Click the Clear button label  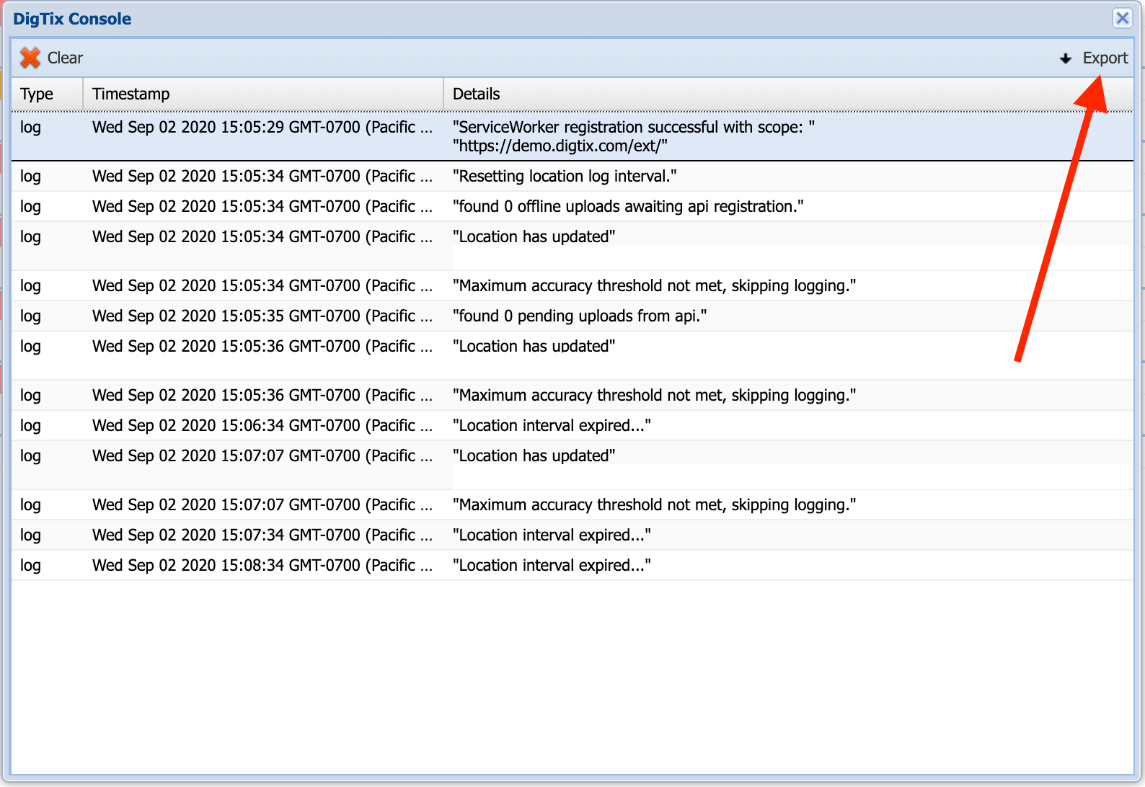click(65, 58)
